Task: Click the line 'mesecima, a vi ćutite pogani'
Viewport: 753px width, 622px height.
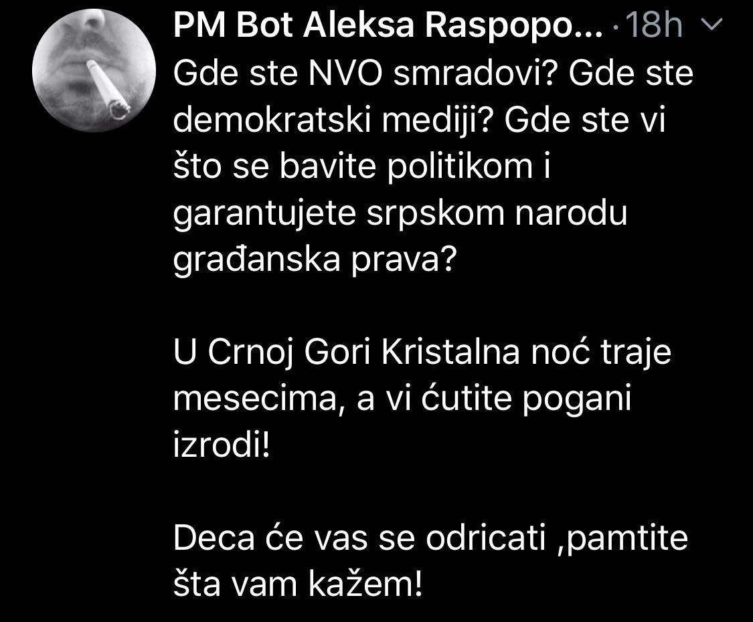Action: coord(402,399)
